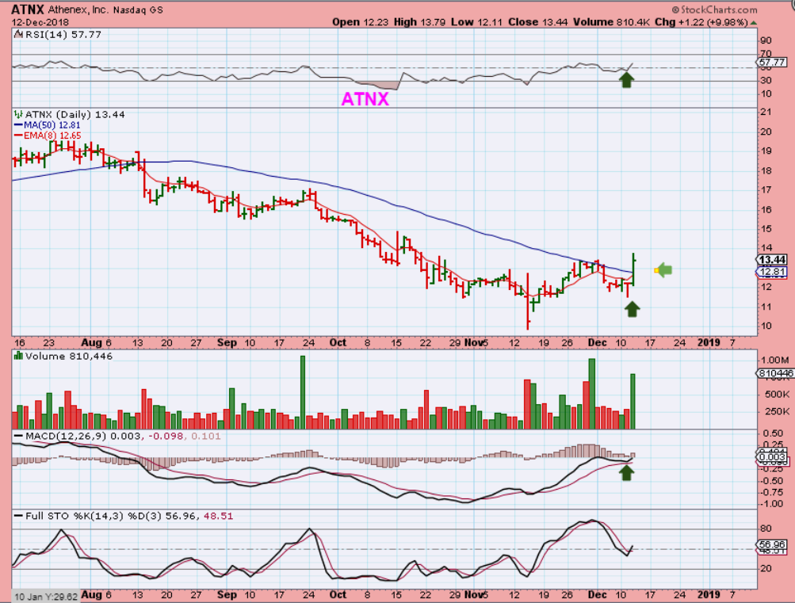Click the long red price bar dipping to 10
The width and height of the screenshot is (795, 603).
point(528,301)
